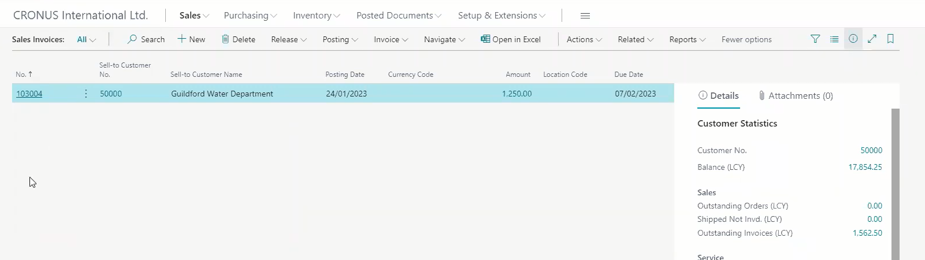Viewport: 925px width, 260px height.
Task: Expand the Posting action menu
Action: point(340,39)
